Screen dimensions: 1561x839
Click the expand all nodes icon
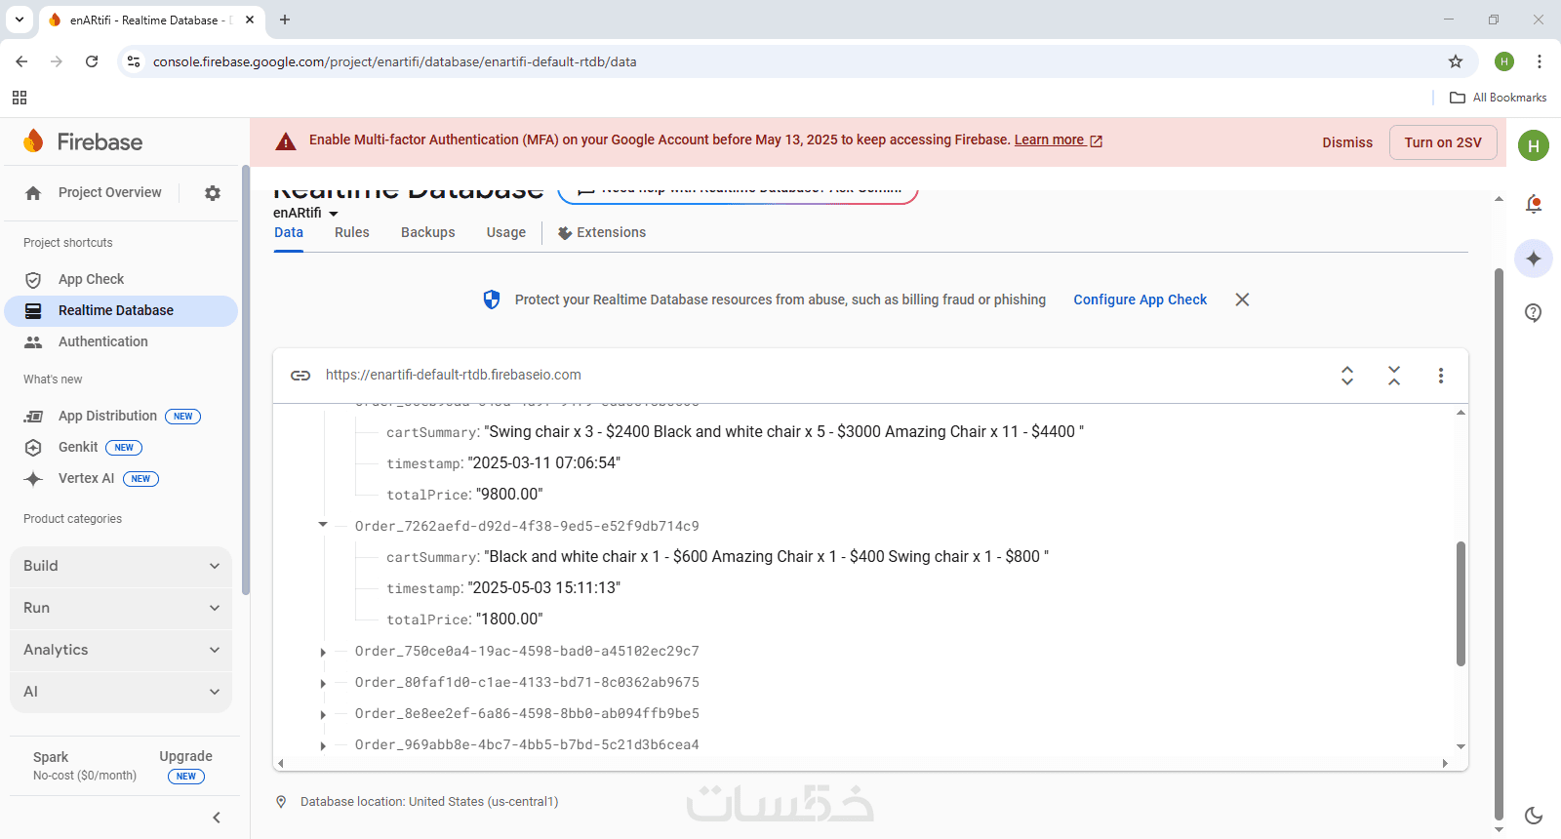tap(1347, 376)
